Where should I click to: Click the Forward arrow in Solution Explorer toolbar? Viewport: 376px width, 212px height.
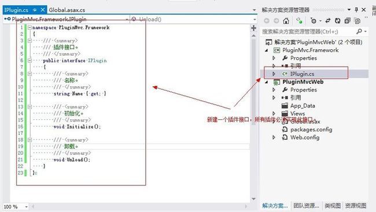click(277, 21)
